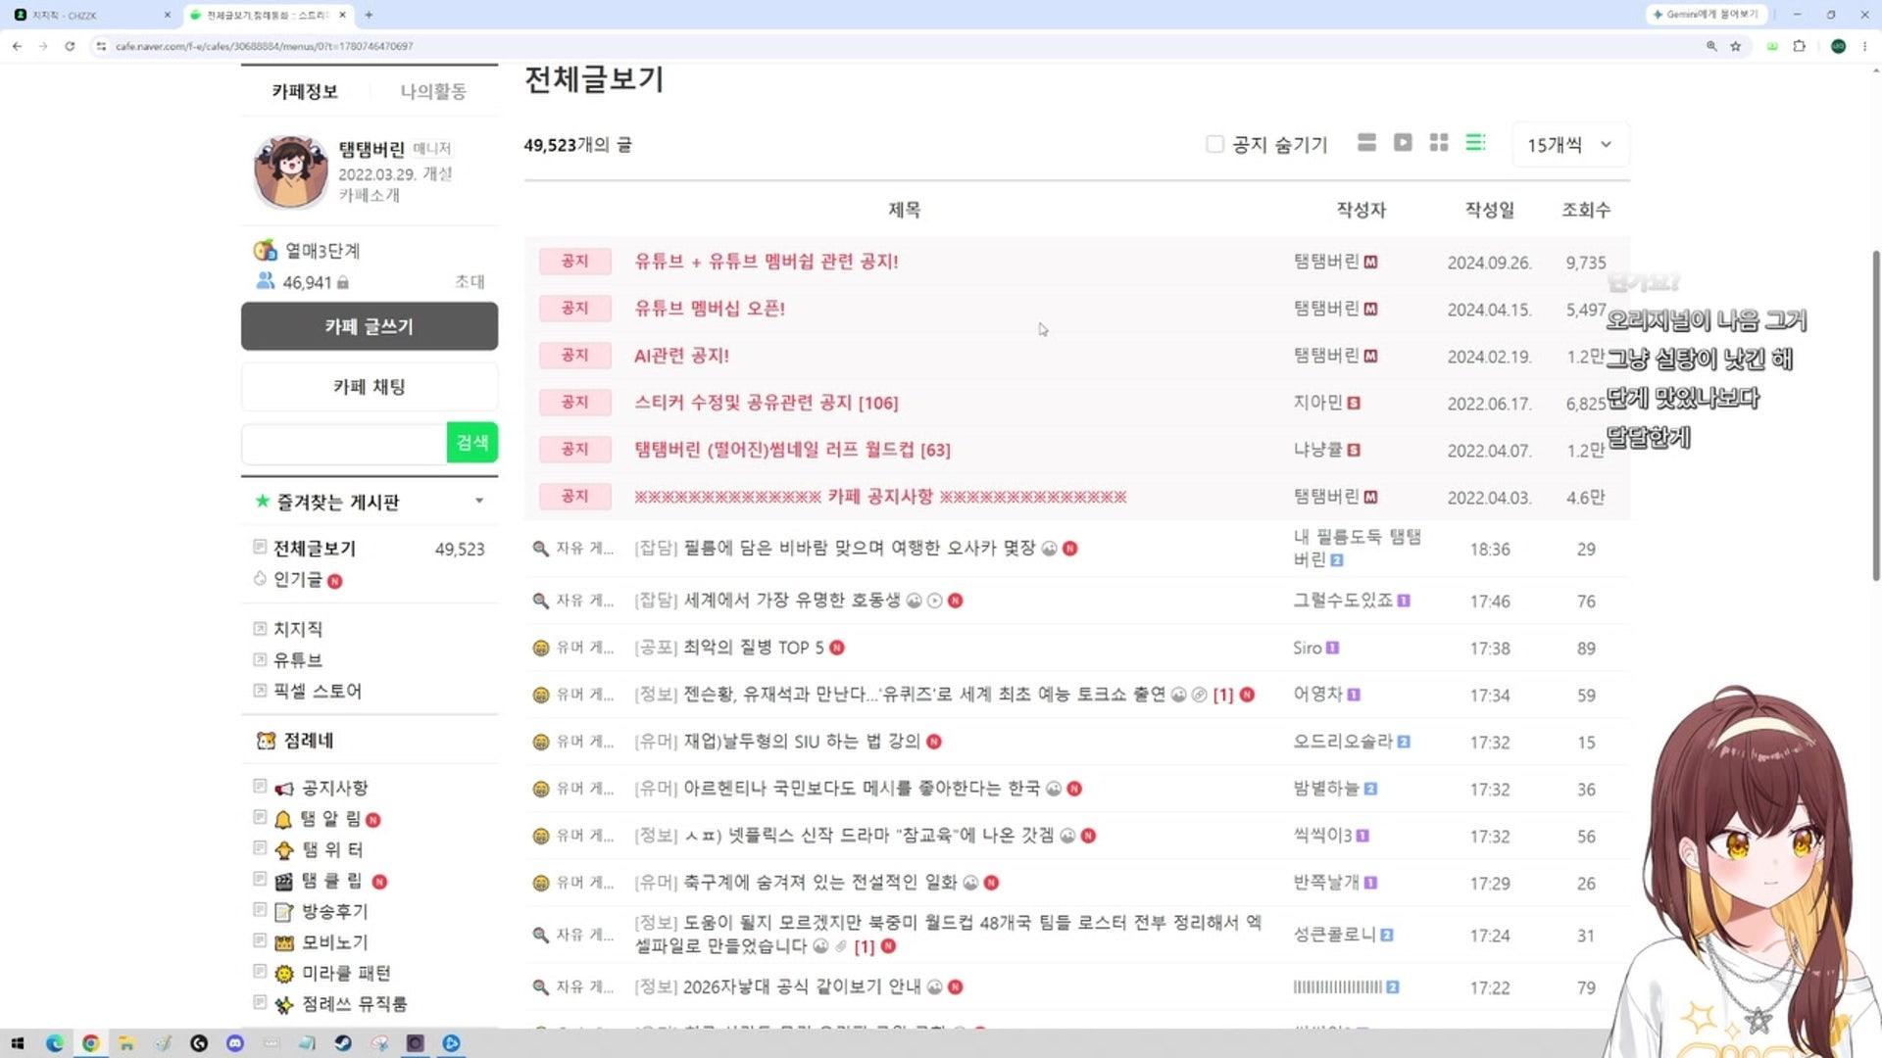This screenshot has height=1058, width=1882.
Task: Open Chrome three-dot menu
Action: 1864,46
